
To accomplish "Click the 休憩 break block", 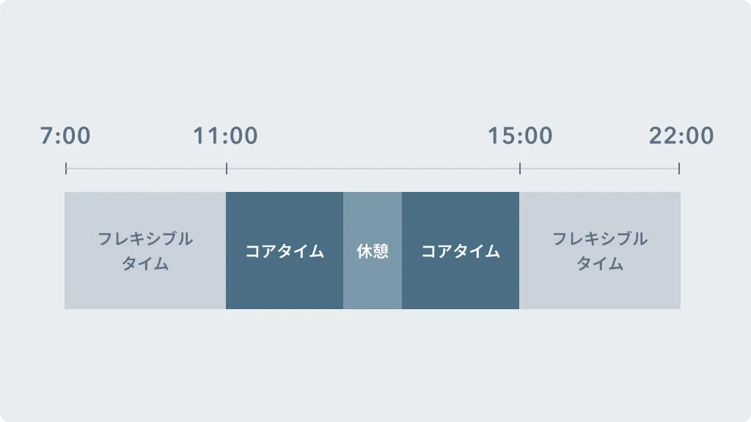I will click(373, 251).
